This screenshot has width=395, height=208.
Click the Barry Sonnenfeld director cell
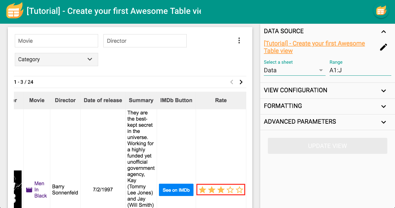tap(65, 190)
